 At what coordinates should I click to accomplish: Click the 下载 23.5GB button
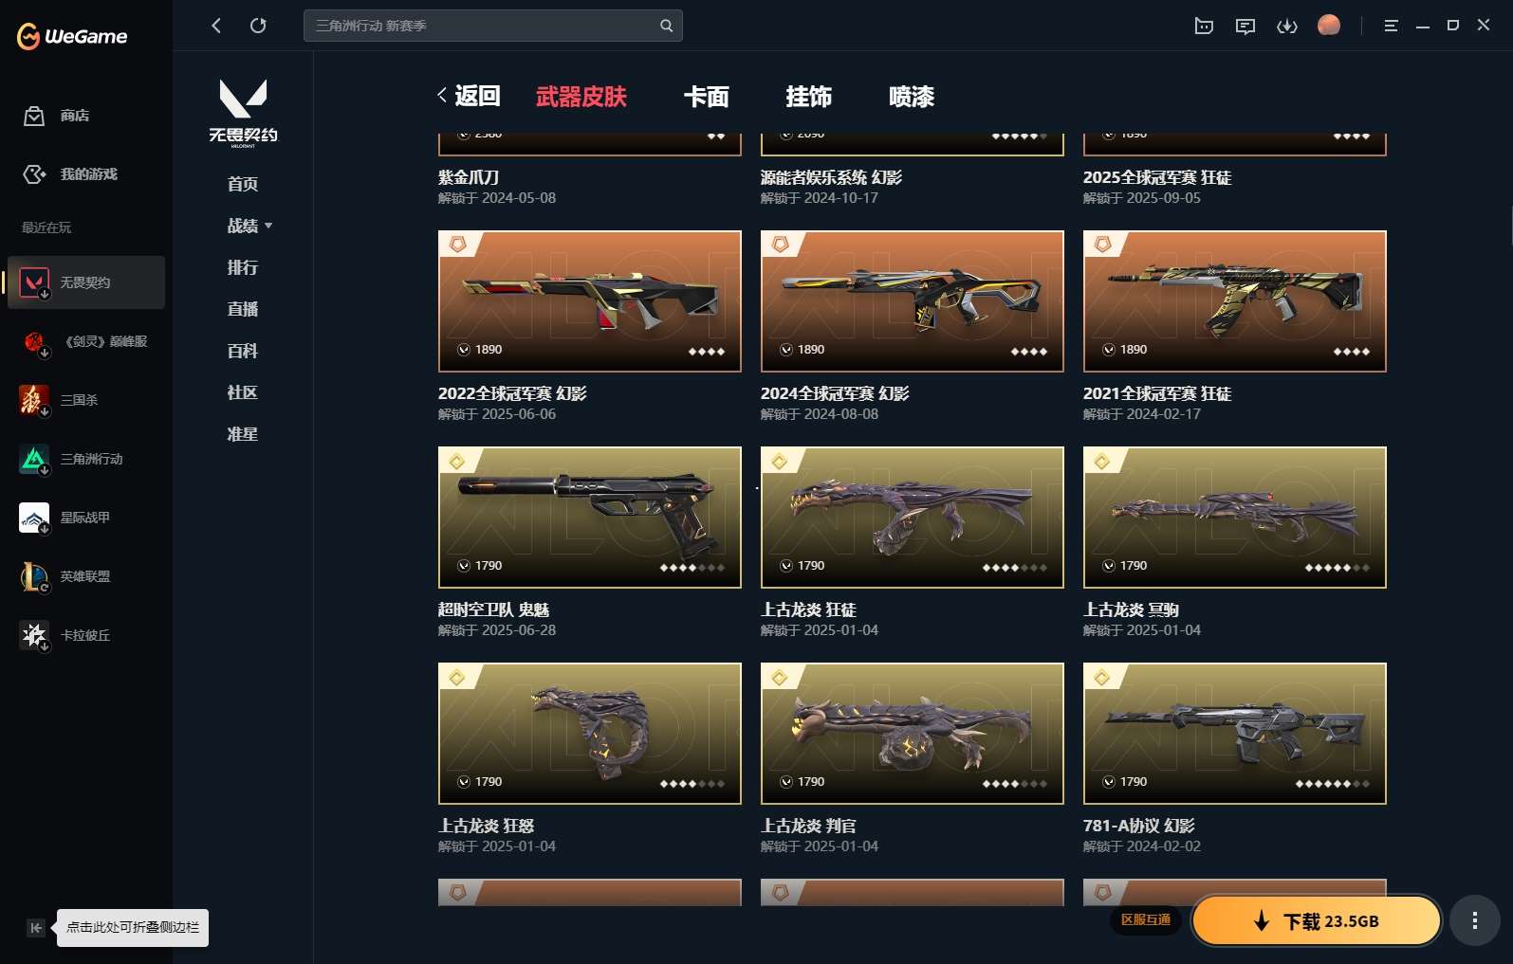tap(1316, 920)
